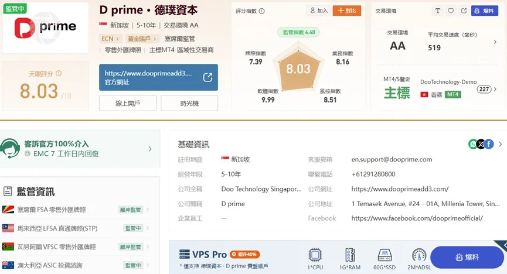Click email en.support@dooprime.com
Screen dimensions: 507x274
[392, 159]
